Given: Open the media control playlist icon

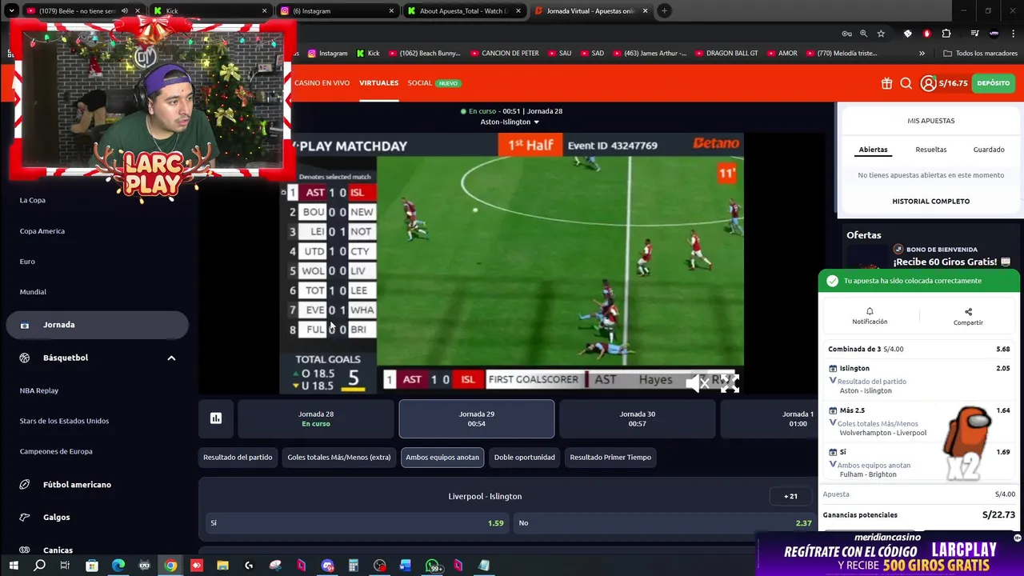Looking at the screenshot, I should pos(974,34).
